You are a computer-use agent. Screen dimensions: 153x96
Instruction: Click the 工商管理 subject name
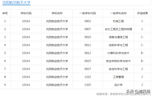coord(118,77)
